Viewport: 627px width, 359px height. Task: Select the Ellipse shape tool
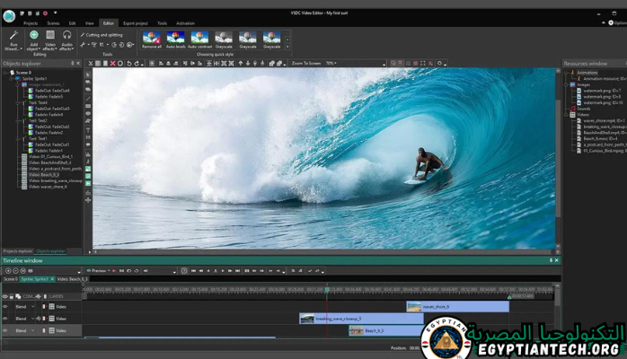click(x=88, y=113)
